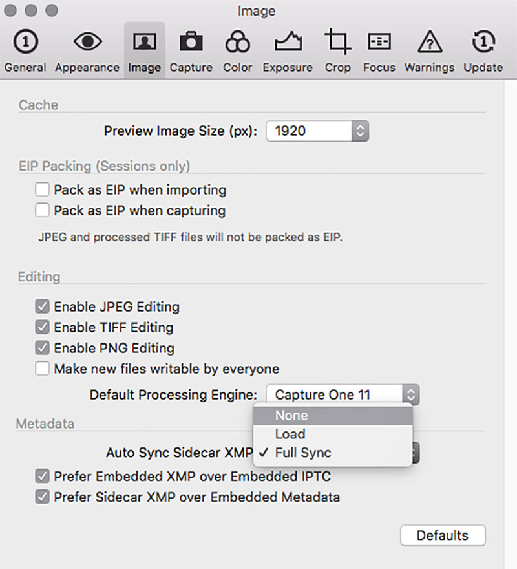Uncheck Enable TIFF Editing
Screen dimensions: 517x569
[x=43, y=327]
